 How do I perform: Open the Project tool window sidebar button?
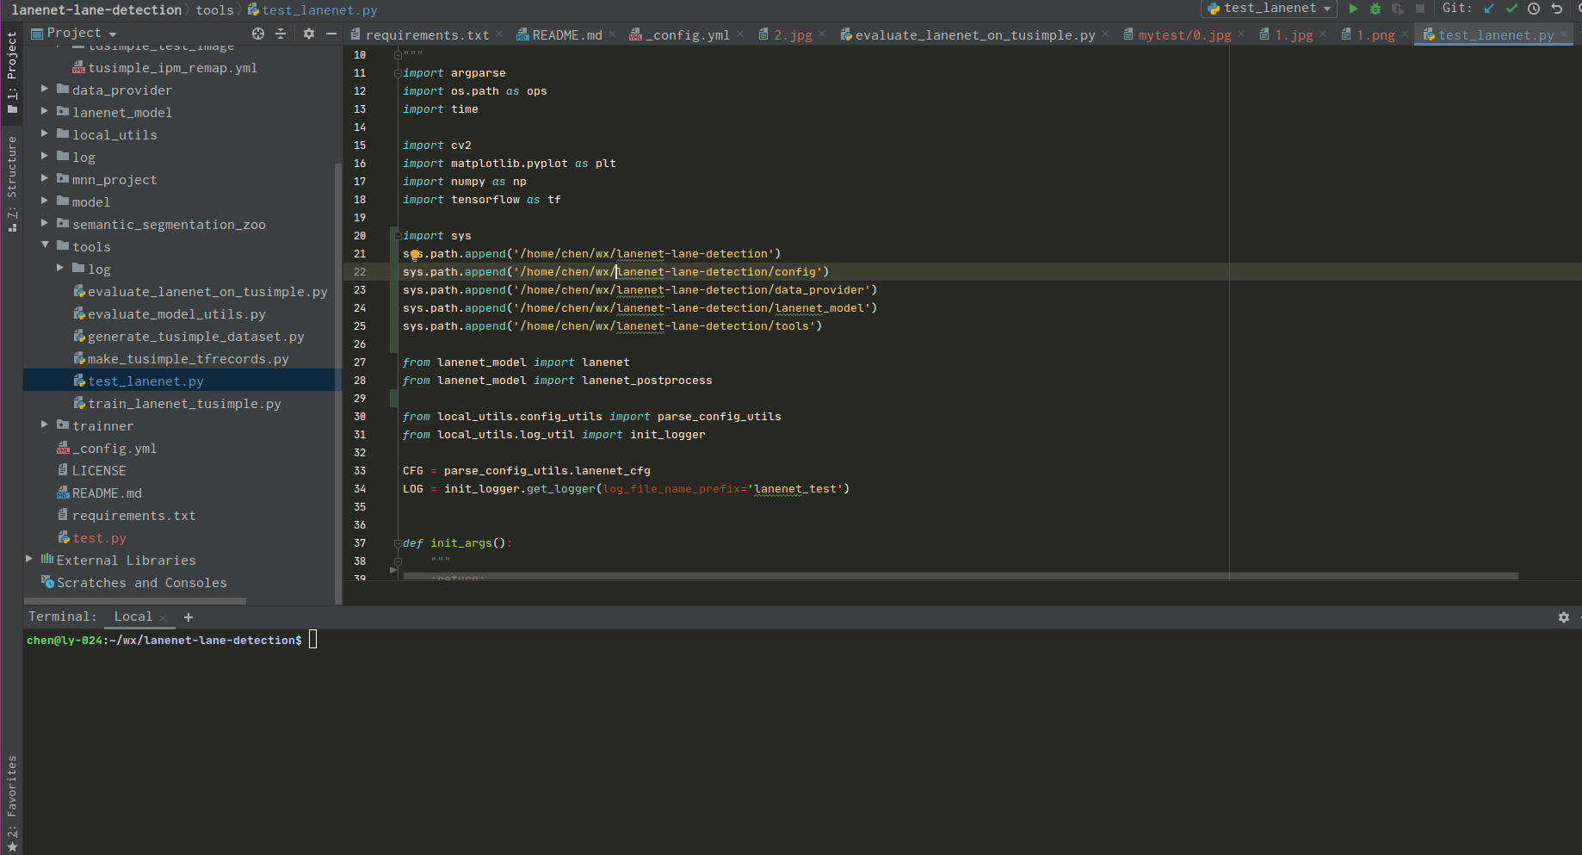[11, 73]
